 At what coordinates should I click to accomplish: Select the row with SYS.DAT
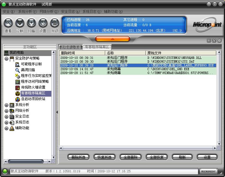point(138,62)
